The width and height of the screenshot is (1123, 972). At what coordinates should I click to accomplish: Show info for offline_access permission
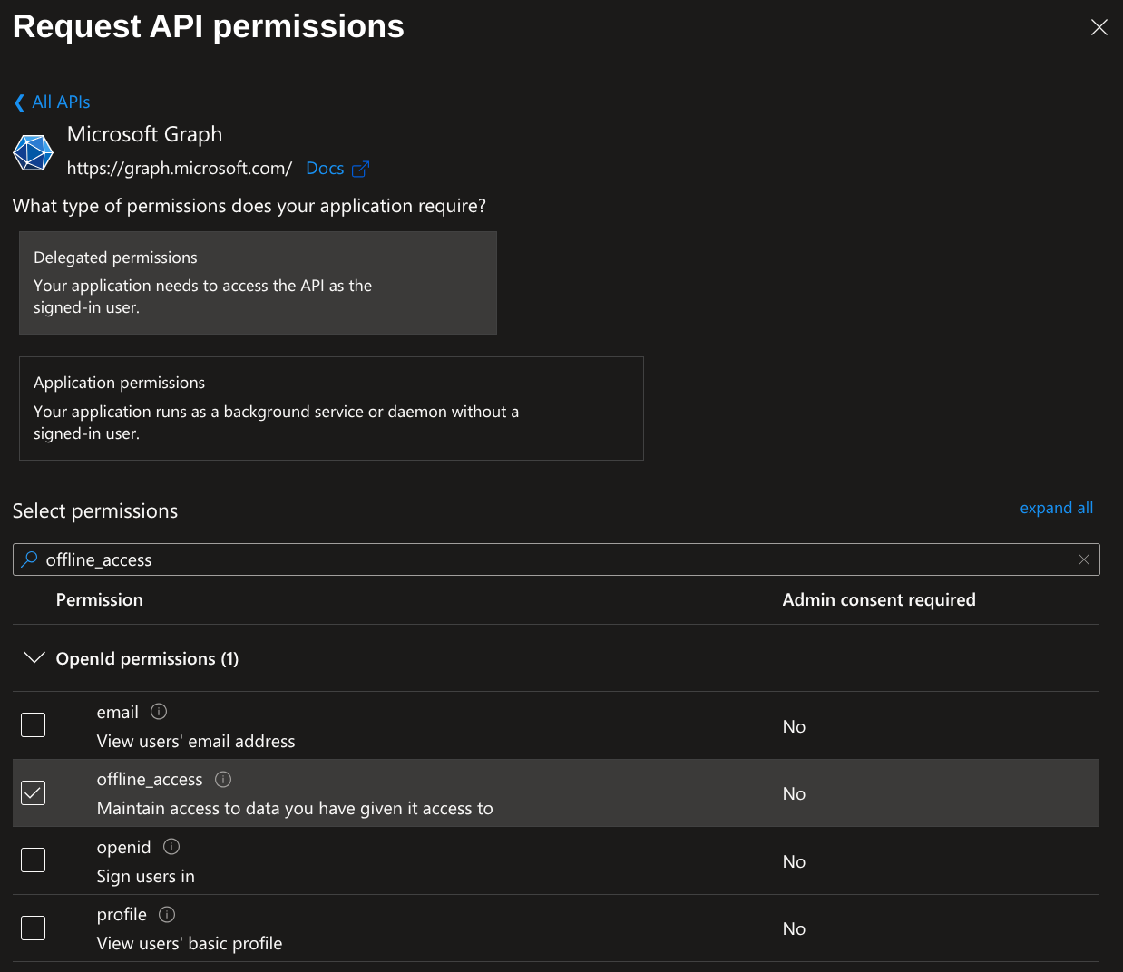tap(223, 780)
